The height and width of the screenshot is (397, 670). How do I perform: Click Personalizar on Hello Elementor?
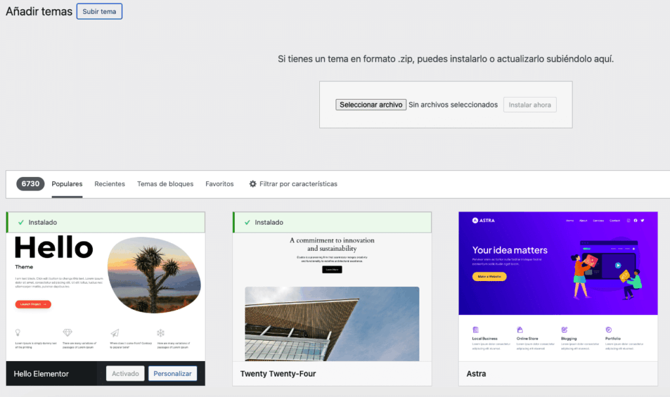[x=173, y=373]
